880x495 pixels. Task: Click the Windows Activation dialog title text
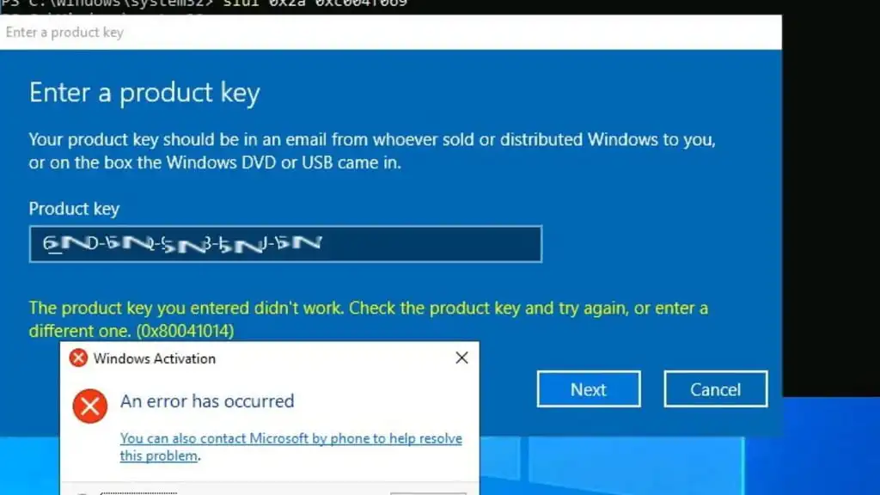click(155, 358)
